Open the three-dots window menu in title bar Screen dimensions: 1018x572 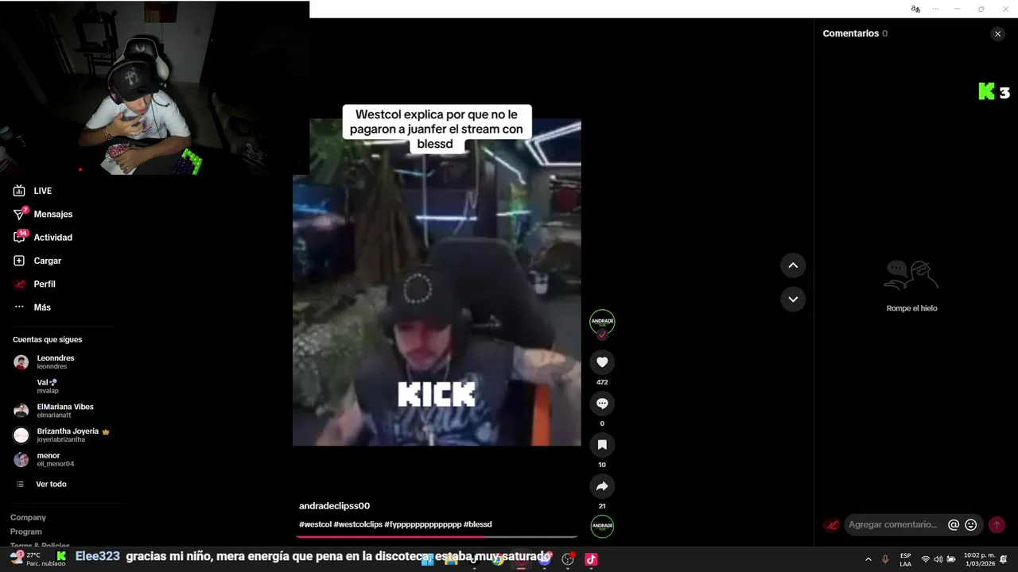click(x=936, y=9)
